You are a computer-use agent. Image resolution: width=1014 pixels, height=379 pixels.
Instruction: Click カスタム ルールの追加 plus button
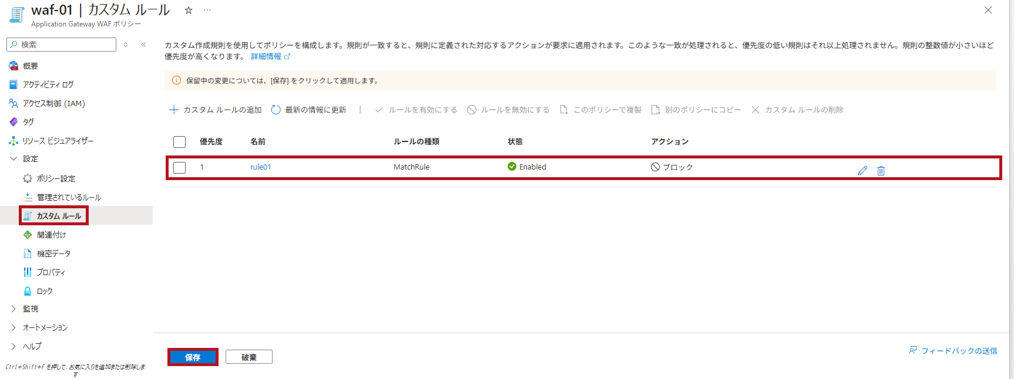click(216, 110)
